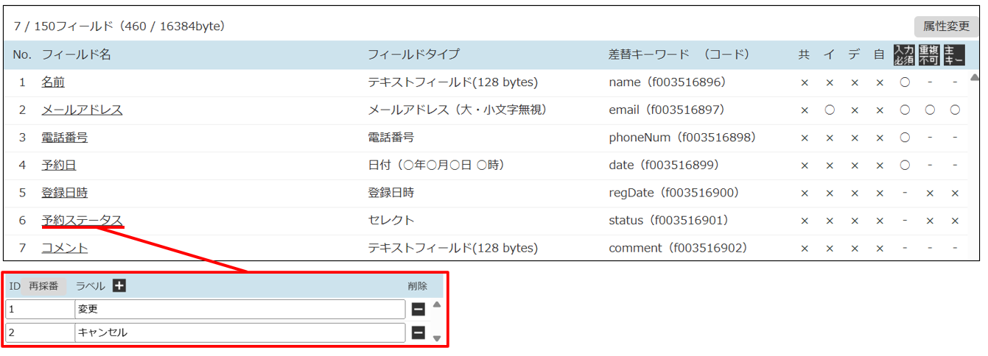Viewport: 988px width, 356px height.
Task: Open the 予約日 field link
Action: pos(59,165)
